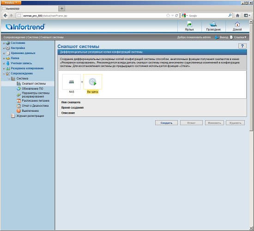Collapse the Сопровождение tree node
This screenshot has height=231, width=254.
[4, 73]
